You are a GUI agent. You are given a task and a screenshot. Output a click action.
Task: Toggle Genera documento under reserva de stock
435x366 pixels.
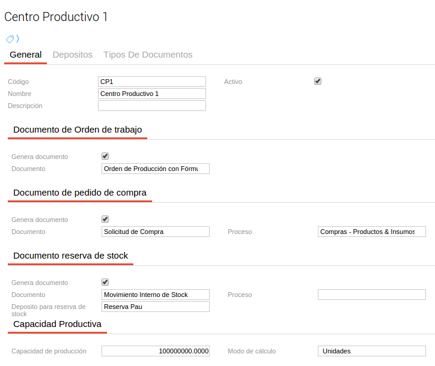tap(105, 282)
